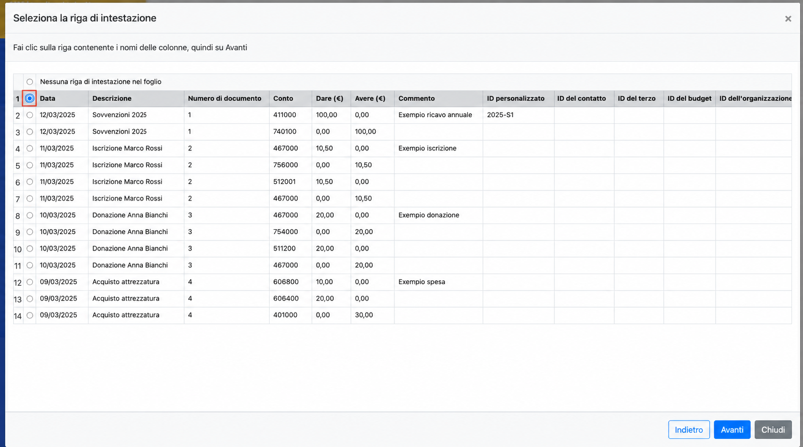Click account cell '606800'
This screenshot has width=803, height=447.
click(x=291, y=282)
